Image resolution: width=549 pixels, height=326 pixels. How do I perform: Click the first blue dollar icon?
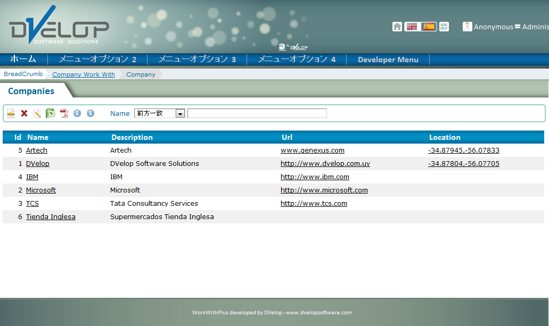point(77,113)
